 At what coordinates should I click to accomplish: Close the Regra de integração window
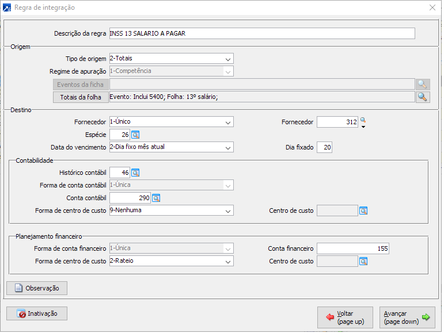(432, 7)
